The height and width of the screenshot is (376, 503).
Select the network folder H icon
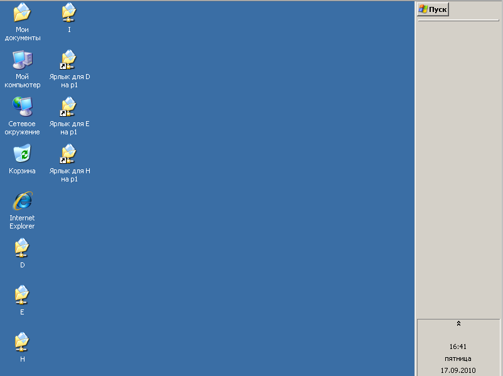22,343
